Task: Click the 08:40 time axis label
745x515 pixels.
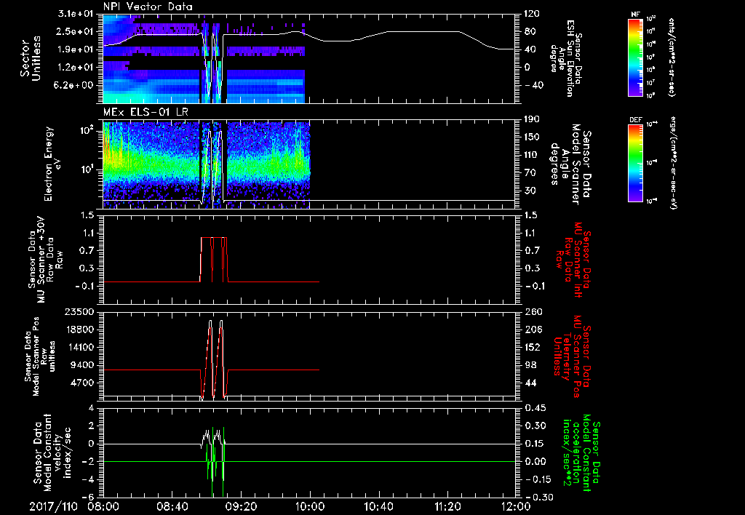Action: coord(172,506)
